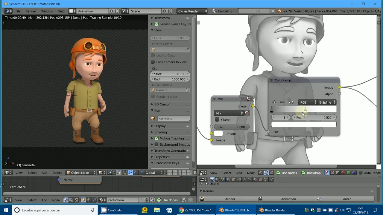Open the Particles properties tab
The width and height of the screenshot is (383, 215).
point(266,179)
